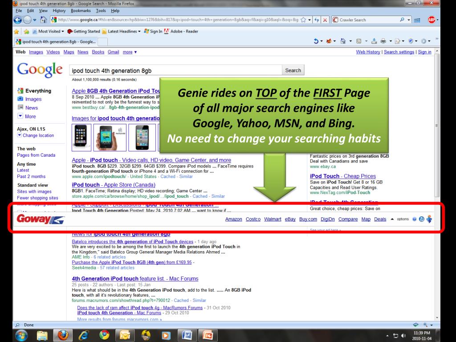Click the Crawler Search input box
This screenshot has width=456, height=342.
point(368,20)
